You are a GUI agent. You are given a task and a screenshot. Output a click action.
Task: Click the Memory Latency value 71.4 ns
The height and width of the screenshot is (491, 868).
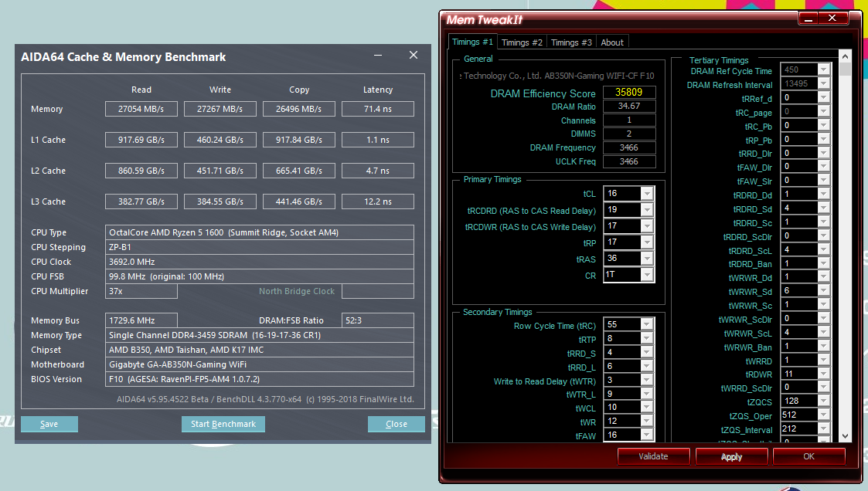point(377,109)
